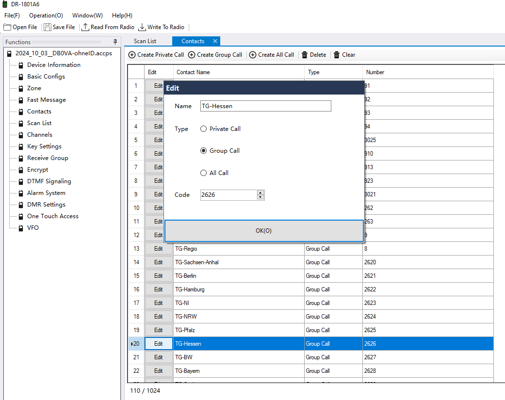
Task: Increase the Code value with up arrow
Action: pyautogui.click(x=260, y=193)
